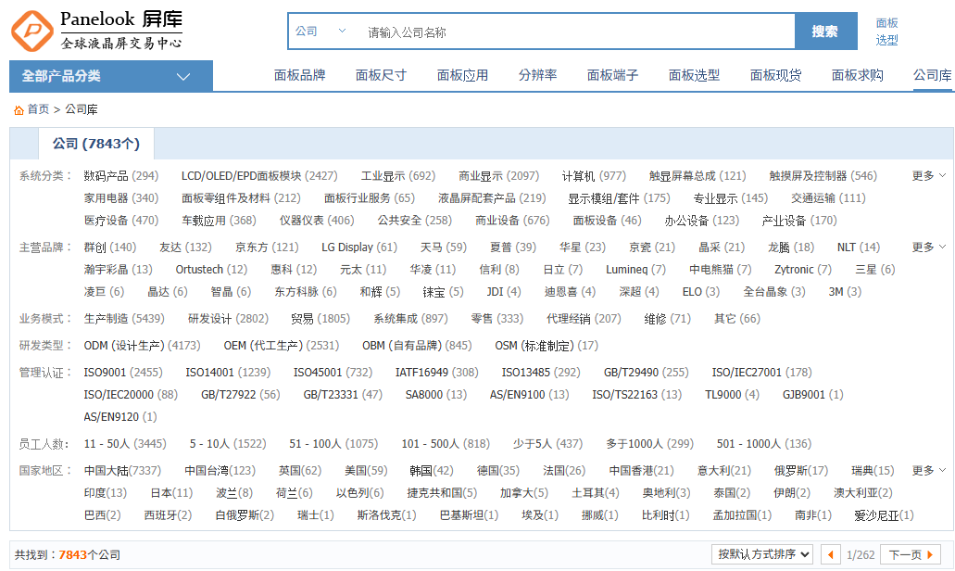Screen dimensions: 955x571
Task: Click the company name search field
Action: (x=575, y=32)
